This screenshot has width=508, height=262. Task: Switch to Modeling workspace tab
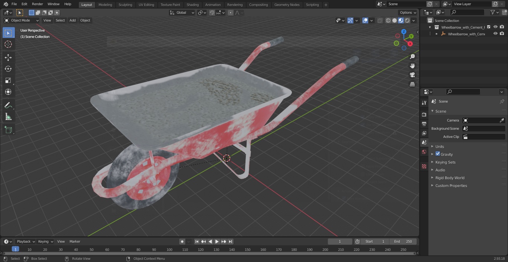coord(105,4)
